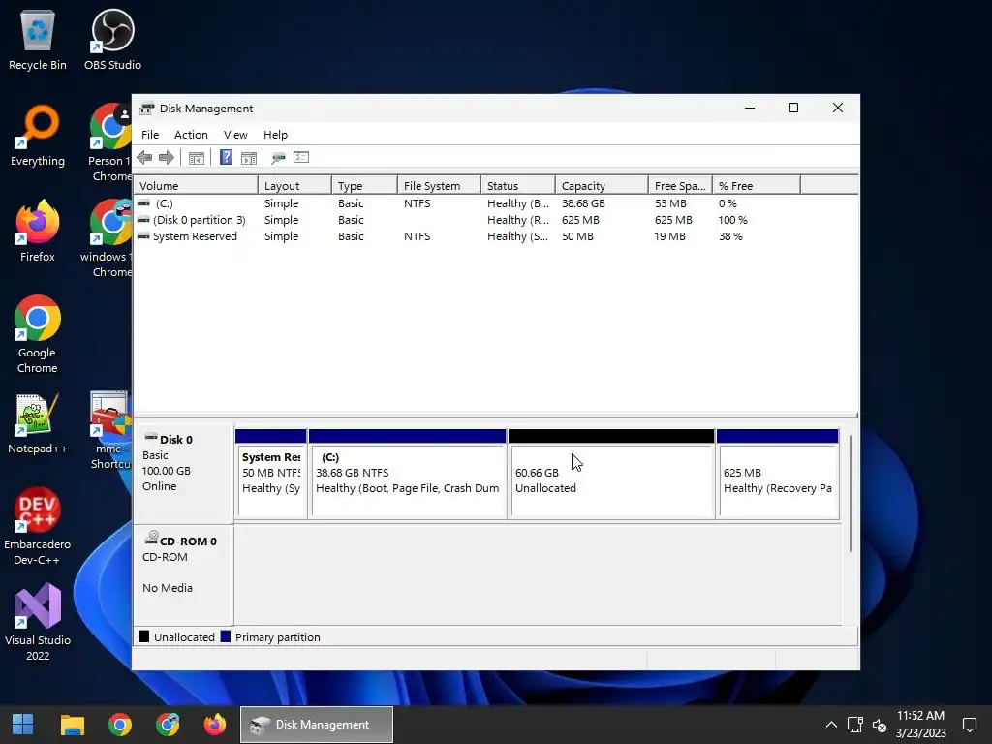Screen dimensions: 992x744
Task: Open the Help menu
Action: [275, 135]
